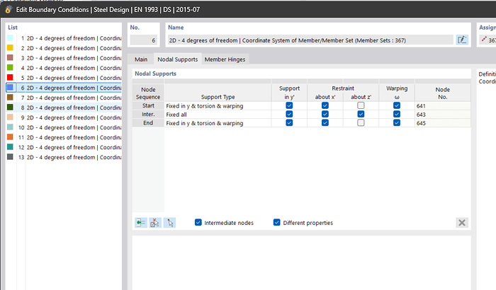496x290 pixels.
Task: Click the insert node row icon
Action: [x=141, y=223]
